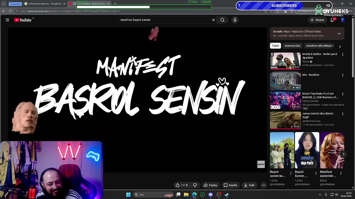Viewport: 355px width, 199px height.
Task: Select the manifest adlı yükleyici chip
Action: pos(320,46)
